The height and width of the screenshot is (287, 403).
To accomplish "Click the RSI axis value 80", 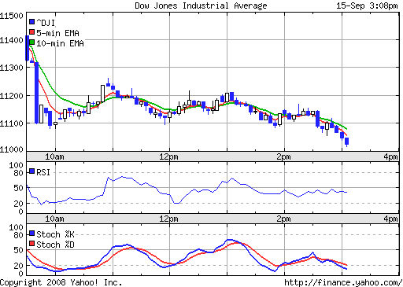I will [19, 173].
